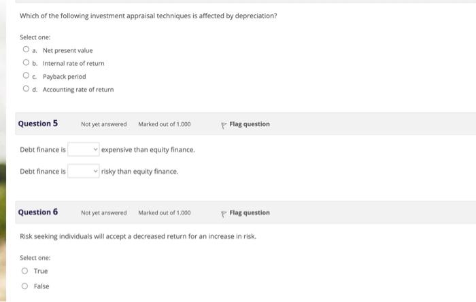Expand the dropdown before 'risky than equity finance'
This screenshot has width=476, height=302.
[x=84, y=171]
